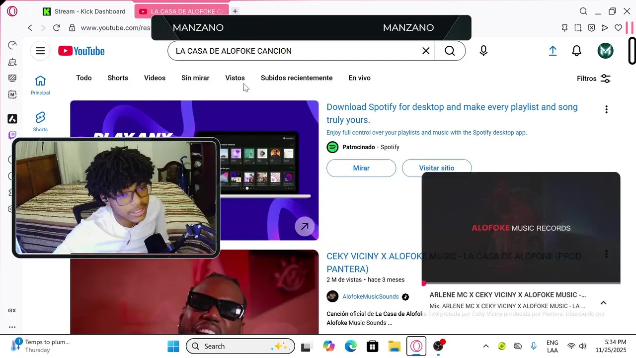Open the GX corner in sidebar
Image resolution: width=636 pixels, height=358 pixels.
(12, 310)
